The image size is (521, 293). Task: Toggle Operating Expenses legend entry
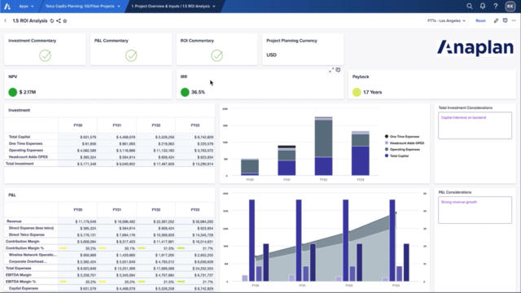(402, 150)
